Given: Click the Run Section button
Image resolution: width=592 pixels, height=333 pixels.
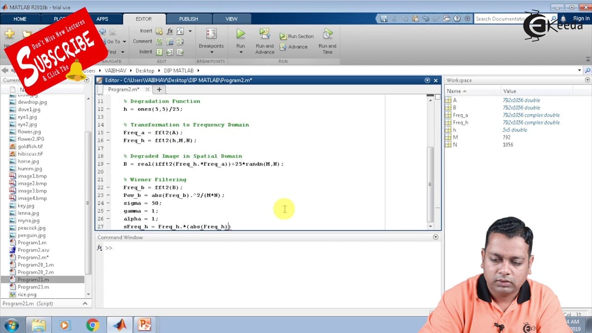Looking at the screenshot, I should (296, 37).
